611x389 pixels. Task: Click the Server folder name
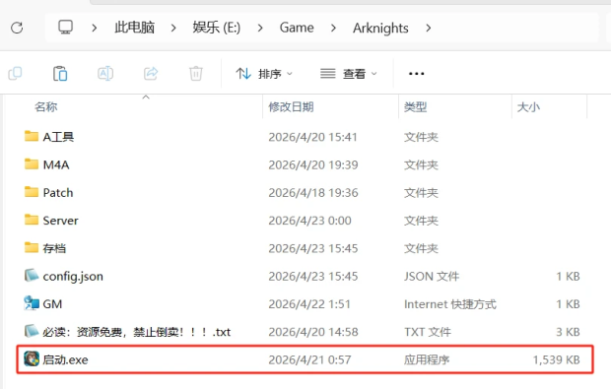click(x=60, y=221)
